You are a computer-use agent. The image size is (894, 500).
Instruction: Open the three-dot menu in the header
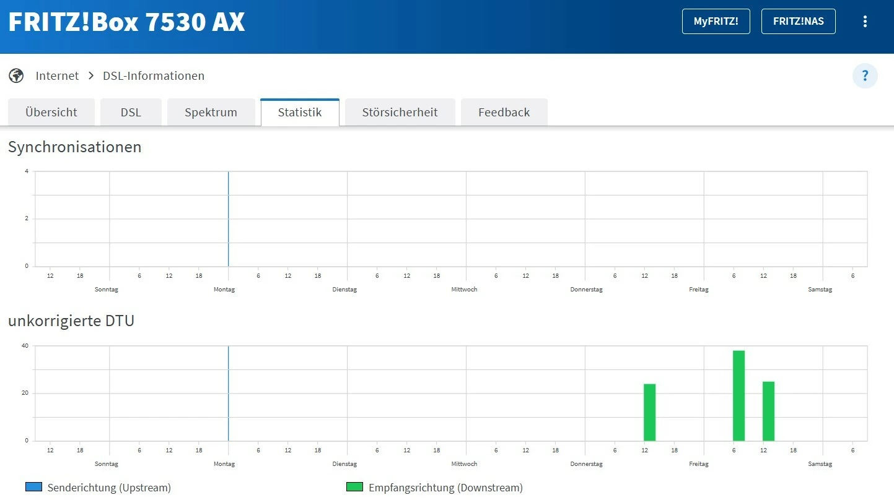click(x=865, y=22)
